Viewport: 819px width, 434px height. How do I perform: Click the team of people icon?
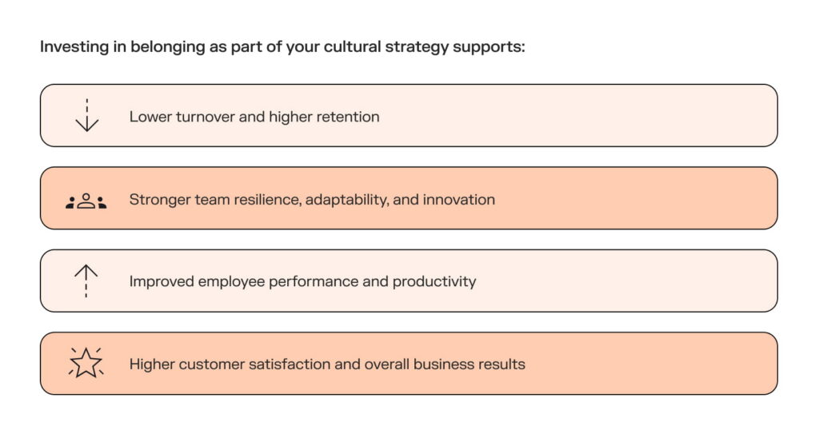pyautogui.click(x=86, y=200)
